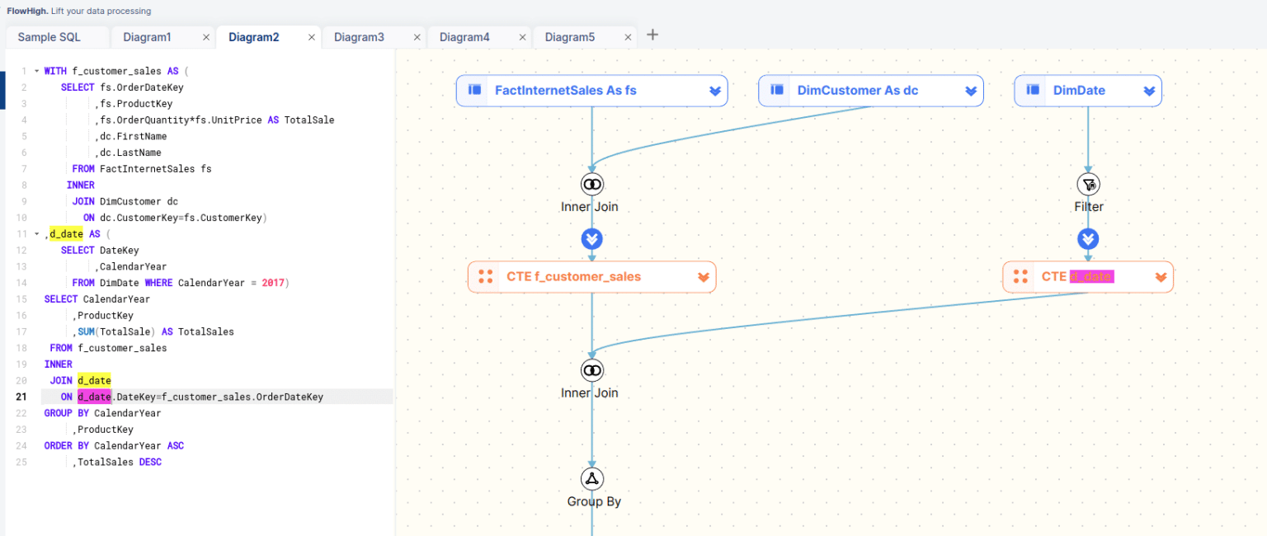Add a new tab with plus button
Screen dimensions: 1267x536
tap(652, 35)
